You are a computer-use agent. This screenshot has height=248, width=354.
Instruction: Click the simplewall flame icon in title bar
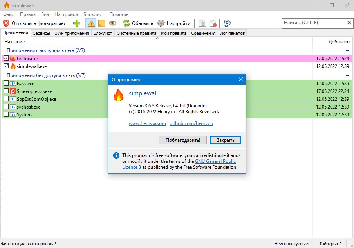point(7,5)
